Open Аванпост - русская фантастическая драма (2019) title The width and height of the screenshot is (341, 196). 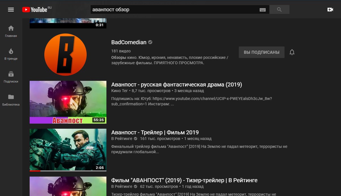click(x=177, y=84)
